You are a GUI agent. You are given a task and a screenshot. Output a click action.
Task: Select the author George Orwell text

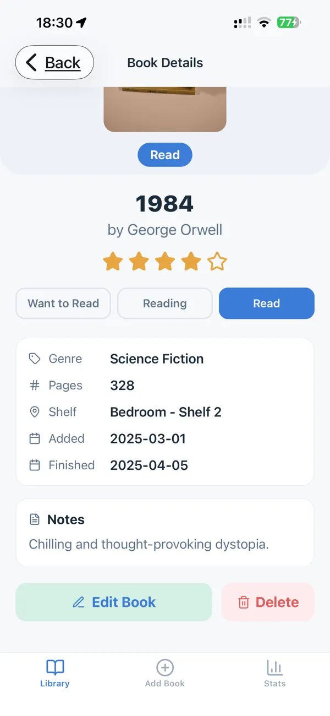click(x=164, y=230)
